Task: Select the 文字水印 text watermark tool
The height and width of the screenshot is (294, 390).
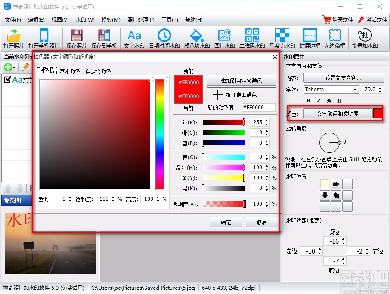Action: pos(134,38)
